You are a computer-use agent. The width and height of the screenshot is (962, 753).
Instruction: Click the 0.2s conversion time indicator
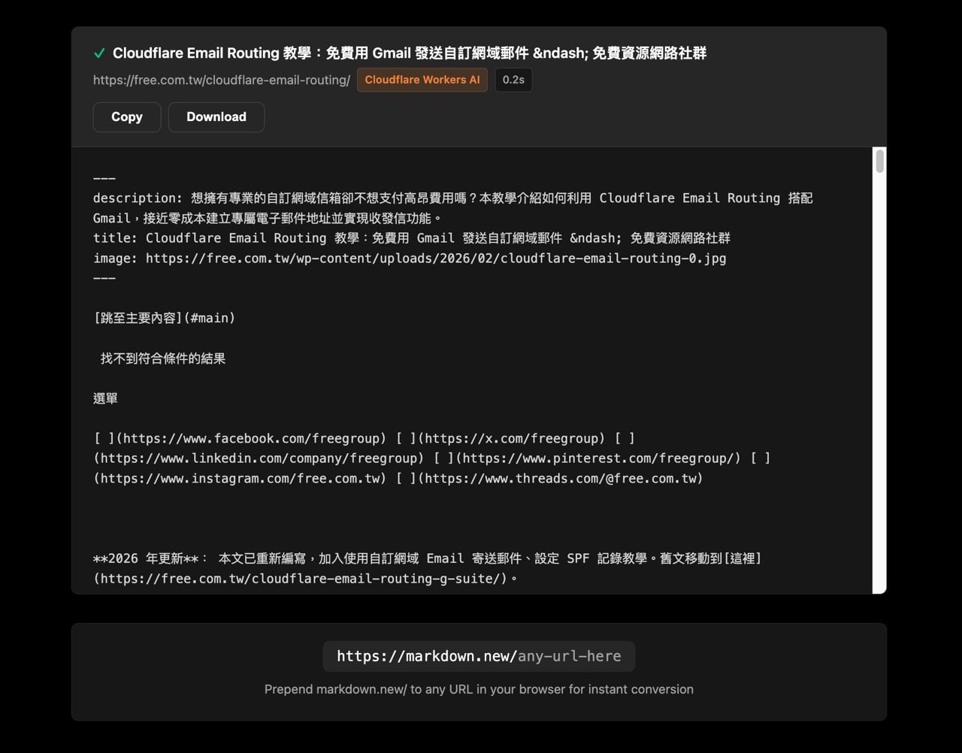pos(513,80)
